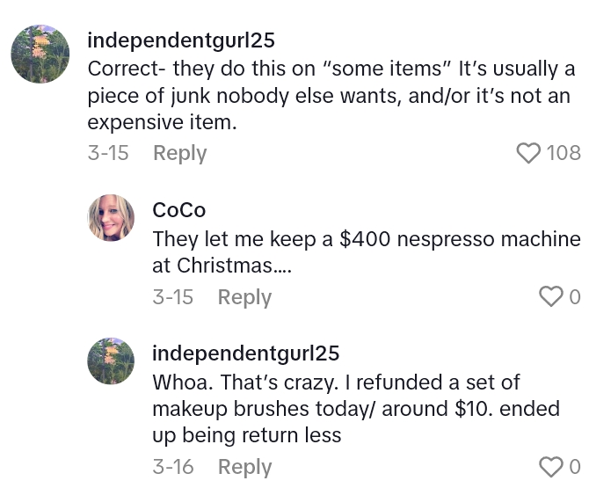Like independentgurl25's comment with 108 likes

(528, 153)
